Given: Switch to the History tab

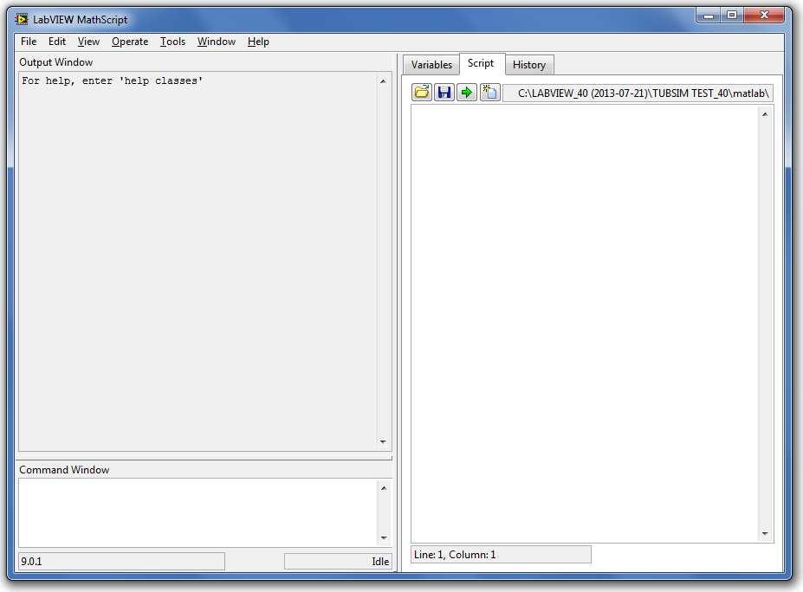Looking at the screenshot, I should click(529, 65).
